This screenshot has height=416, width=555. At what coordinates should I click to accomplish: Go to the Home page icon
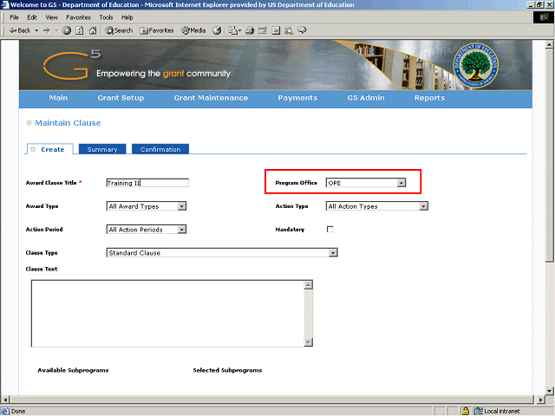[93, 30]
